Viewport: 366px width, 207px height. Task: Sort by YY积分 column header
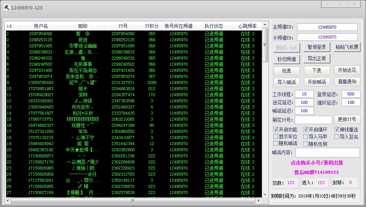152,26
